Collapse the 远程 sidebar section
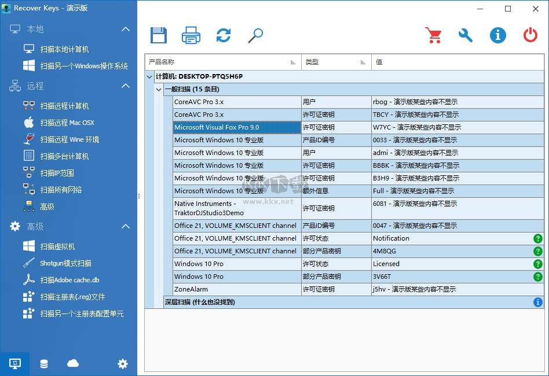549x376 pixels. pyautogui.click(x=126, y=85)
